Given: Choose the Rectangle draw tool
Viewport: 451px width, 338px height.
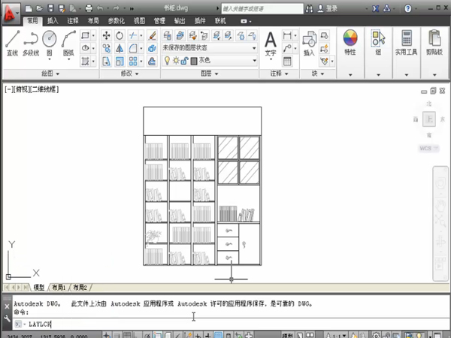Looking at the screenshot, I should coord(85,35).
